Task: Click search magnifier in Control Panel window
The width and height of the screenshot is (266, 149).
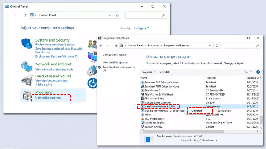Action: click(163, 15)
